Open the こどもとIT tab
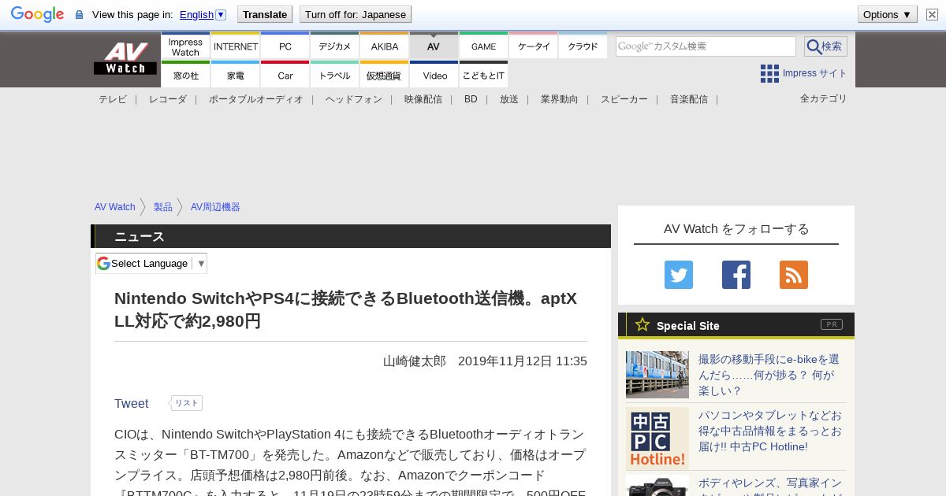 (x=484, y=75)
